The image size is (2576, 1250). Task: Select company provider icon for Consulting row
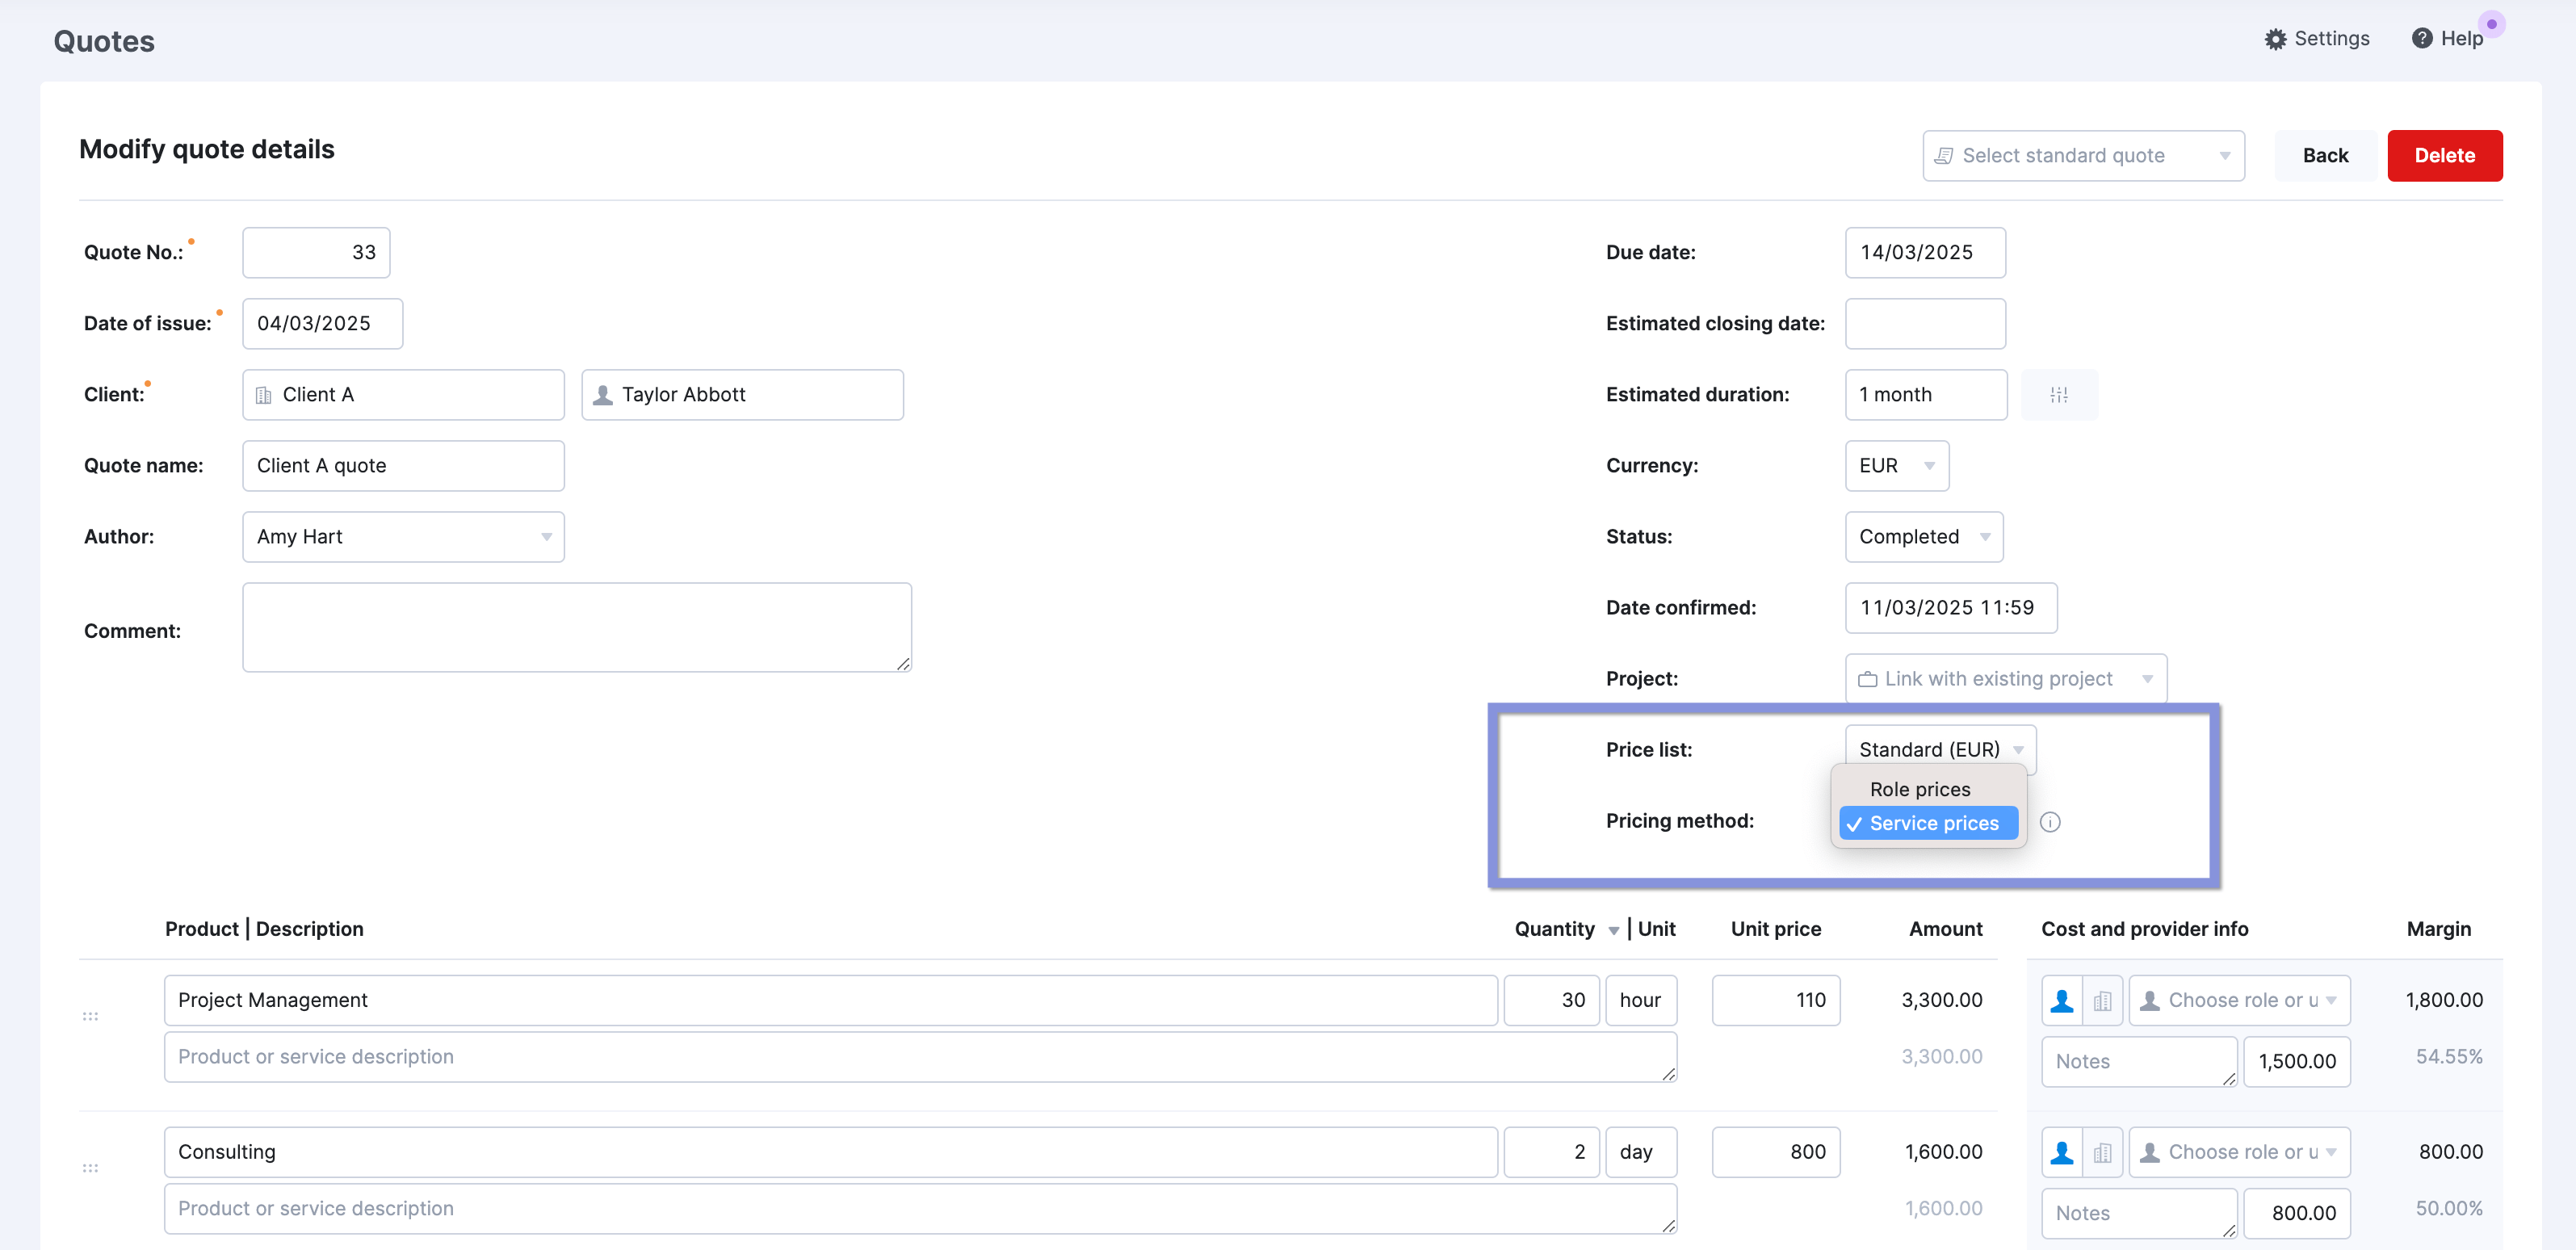coord(2102,1153)
